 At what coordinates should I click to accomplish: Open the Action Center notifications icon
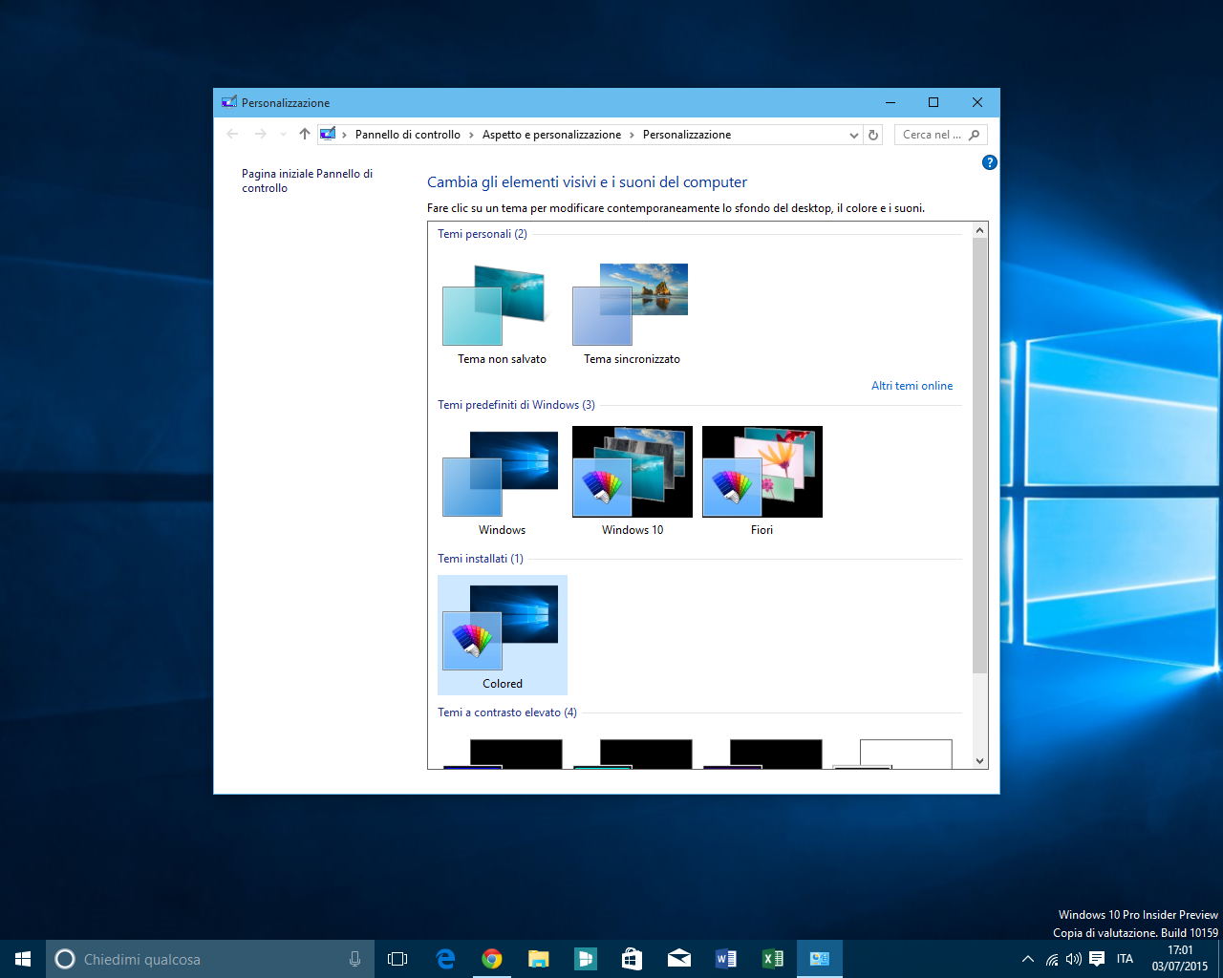(x=1097, y=959)
